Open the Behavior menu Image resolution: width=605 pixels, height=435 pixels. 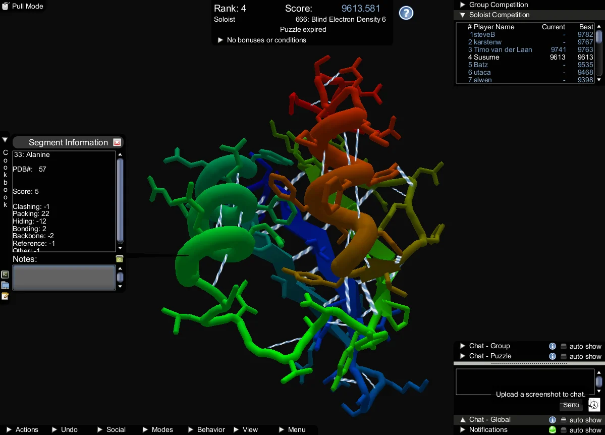[206, 429]
